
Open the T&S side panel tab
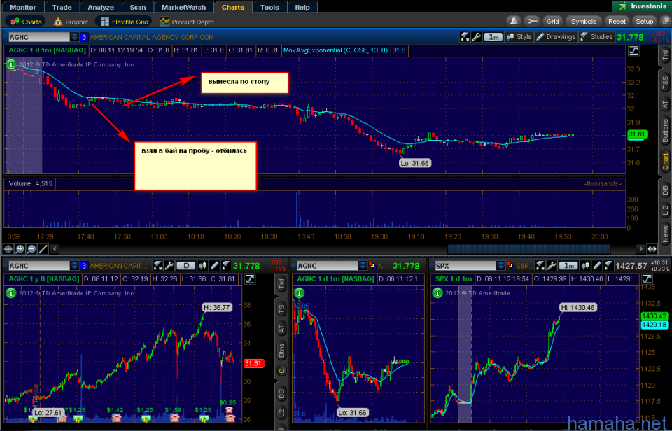pyautogui.click(x=665, y=82)
